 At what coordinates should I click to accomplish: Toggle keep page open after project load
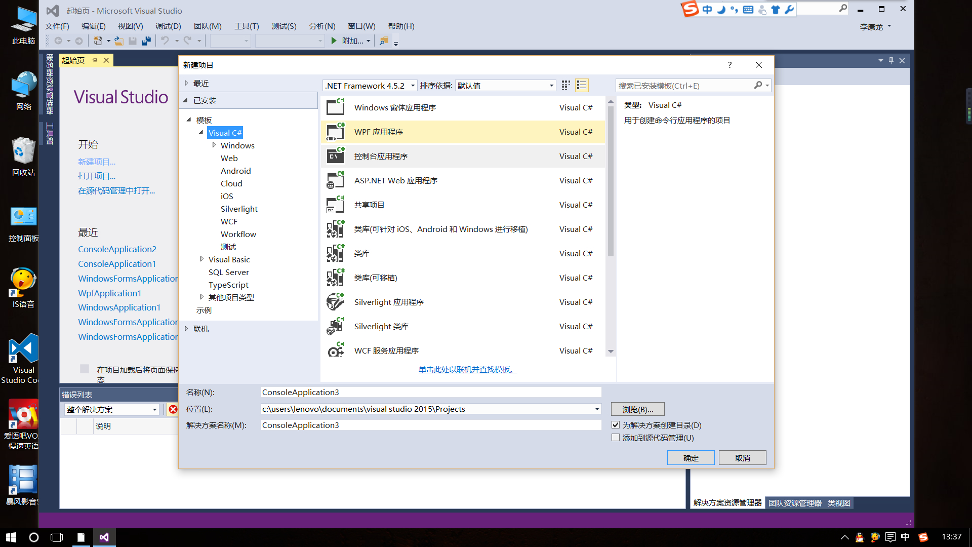[x=85, y=369]
